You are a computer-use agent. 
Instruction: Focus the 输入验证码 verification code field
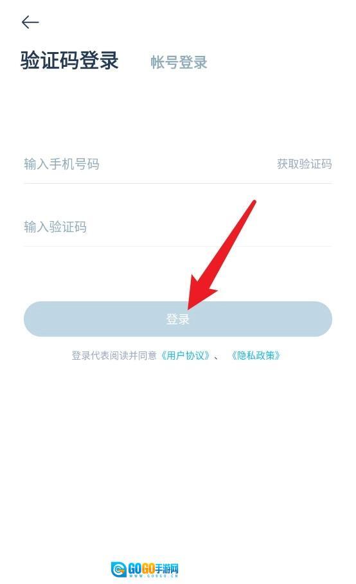(x=177, y=227)
